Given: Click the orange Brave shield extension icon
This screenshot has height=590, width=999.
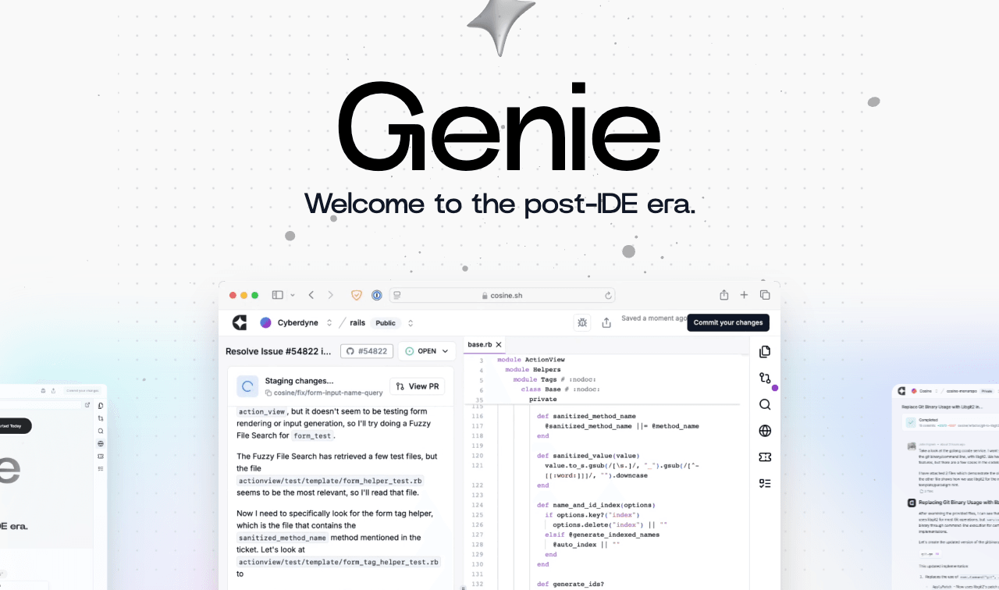Looking at the screenshot, I should (357, 295).
